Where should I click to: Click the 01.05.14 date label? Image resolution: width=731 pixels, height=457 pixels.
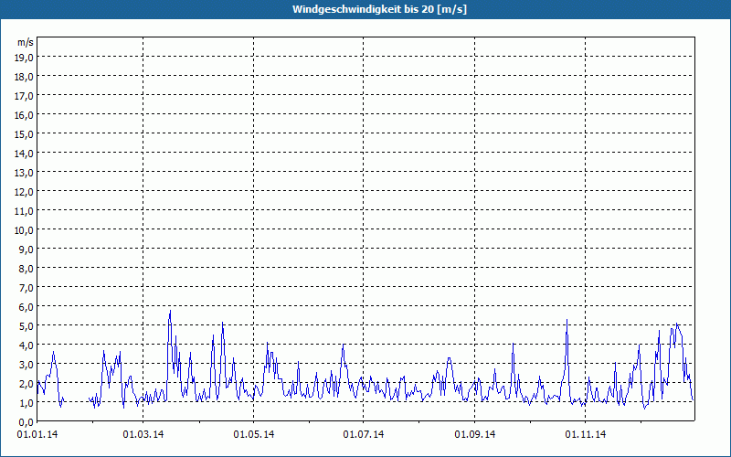tap(254, 435)
